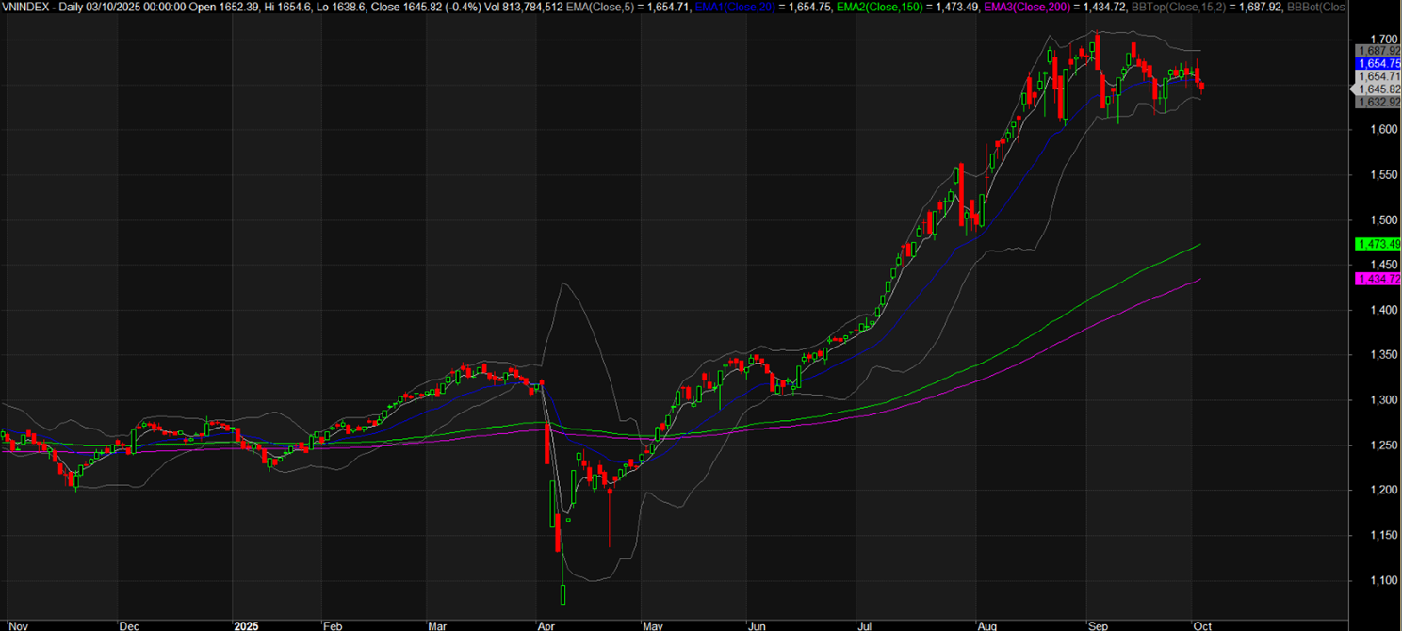Click the 1,100 price axis label

point(1371,581)
